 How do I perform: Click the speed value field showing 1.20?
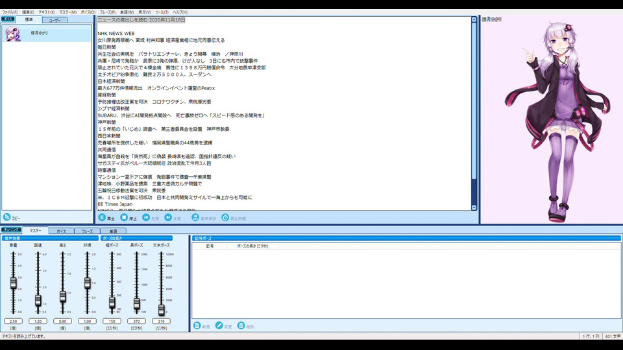click(x=38, y=321)
